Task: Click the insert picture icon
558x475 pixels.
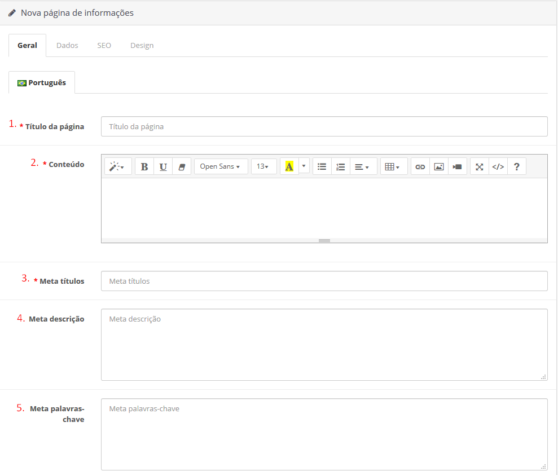Action: pyautogui.click(x=439, y=167)
